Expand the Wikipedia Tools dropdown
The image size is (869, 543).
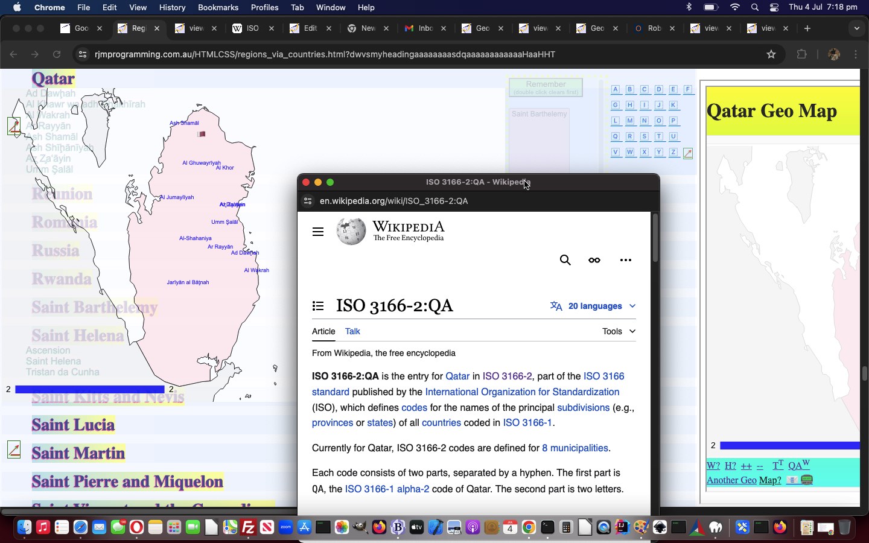pyautogui.click(x=619, y=331)
